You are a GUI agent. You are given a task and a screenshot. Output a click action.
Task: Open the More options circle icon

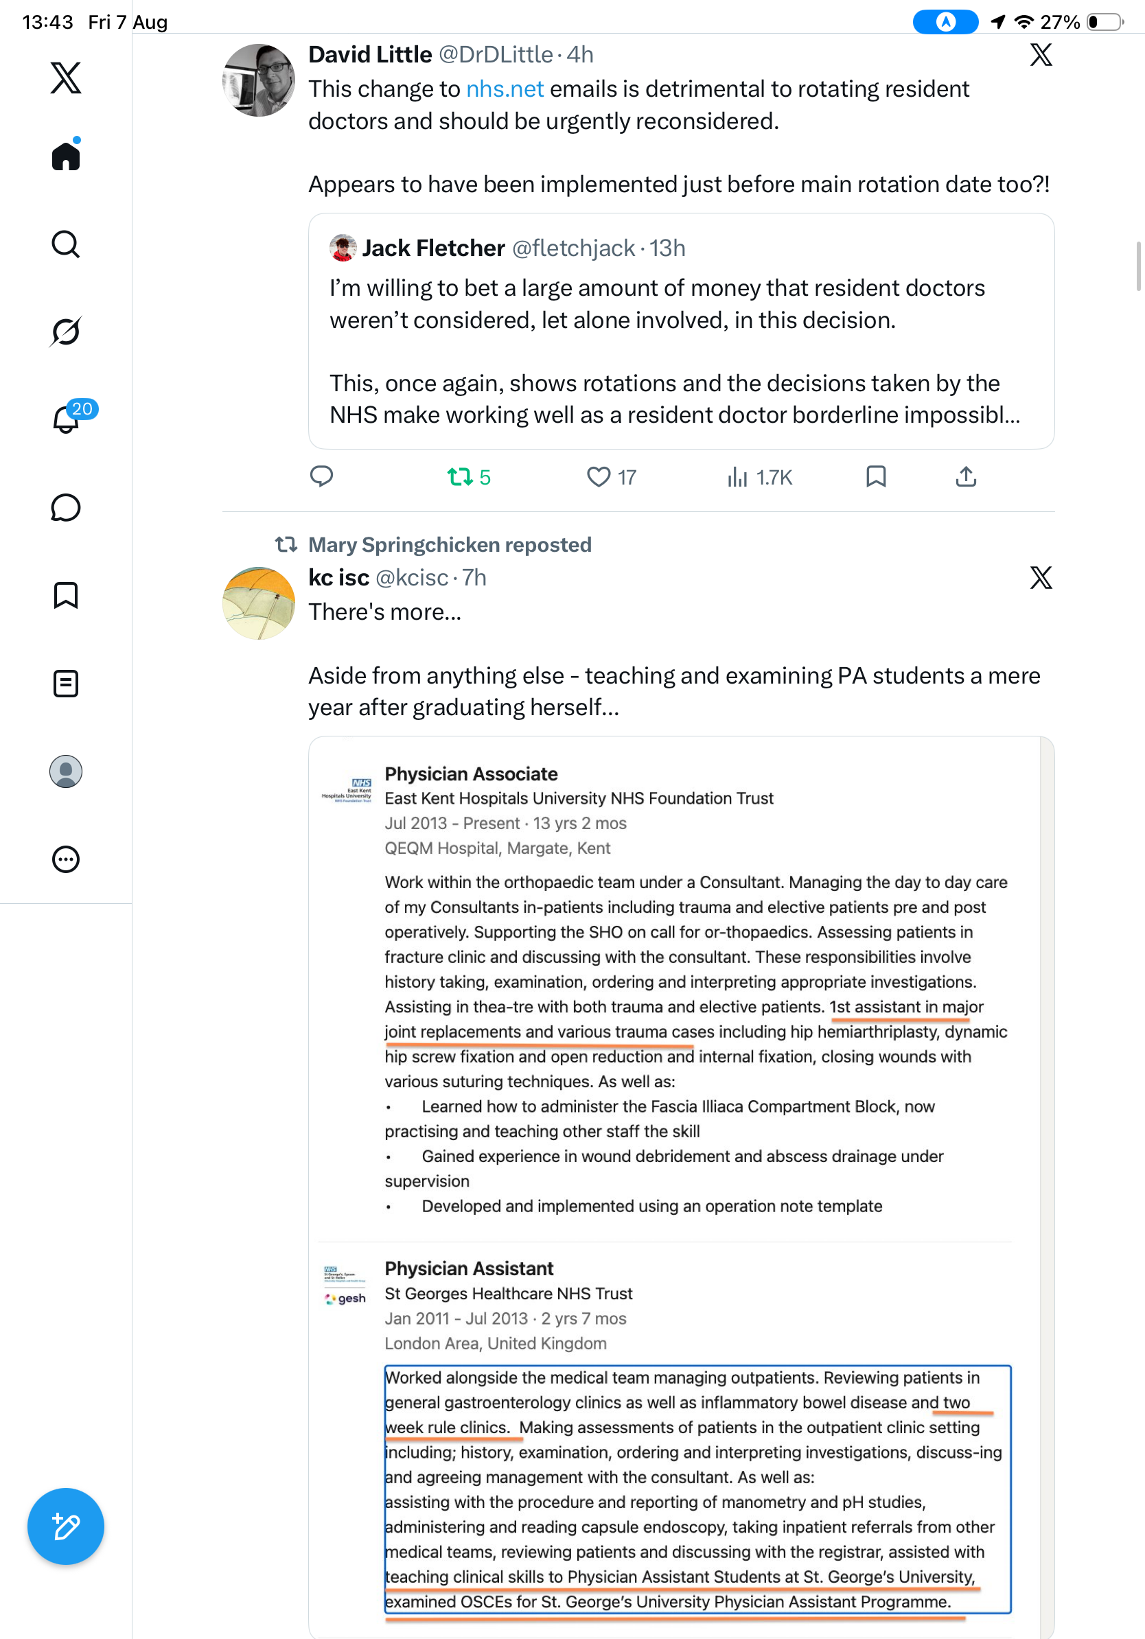66,859
